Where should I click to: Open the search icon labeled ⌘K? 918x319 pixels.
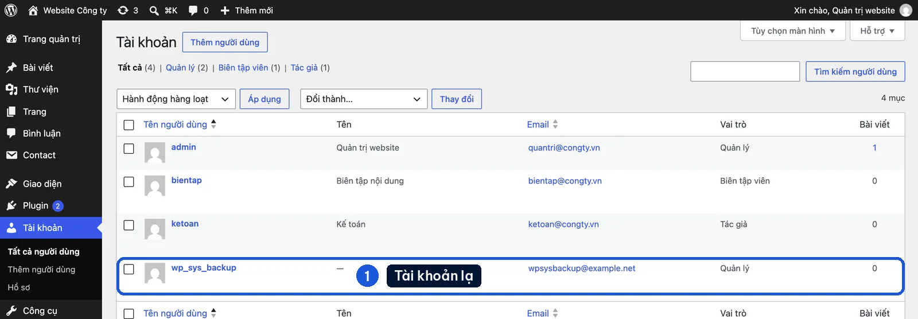(x=154, y=10)
